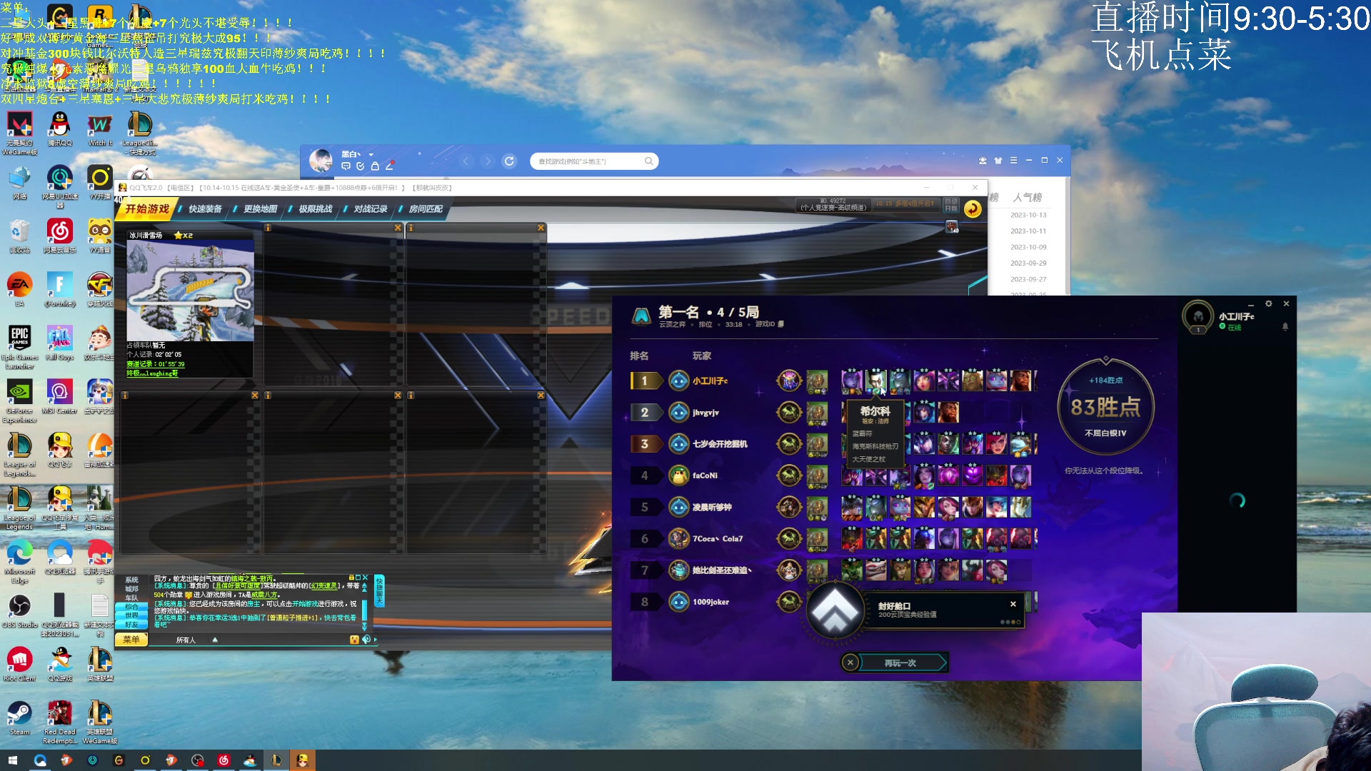
Task: Open the 极限挑战 tab
Action: click(315, 209)
